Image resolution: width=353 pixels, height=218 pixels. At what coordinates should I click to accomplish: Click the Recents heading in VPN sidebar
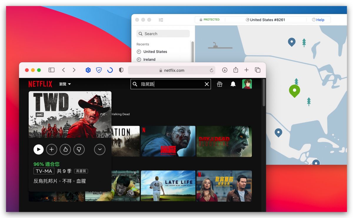click(x=143, y=44)
